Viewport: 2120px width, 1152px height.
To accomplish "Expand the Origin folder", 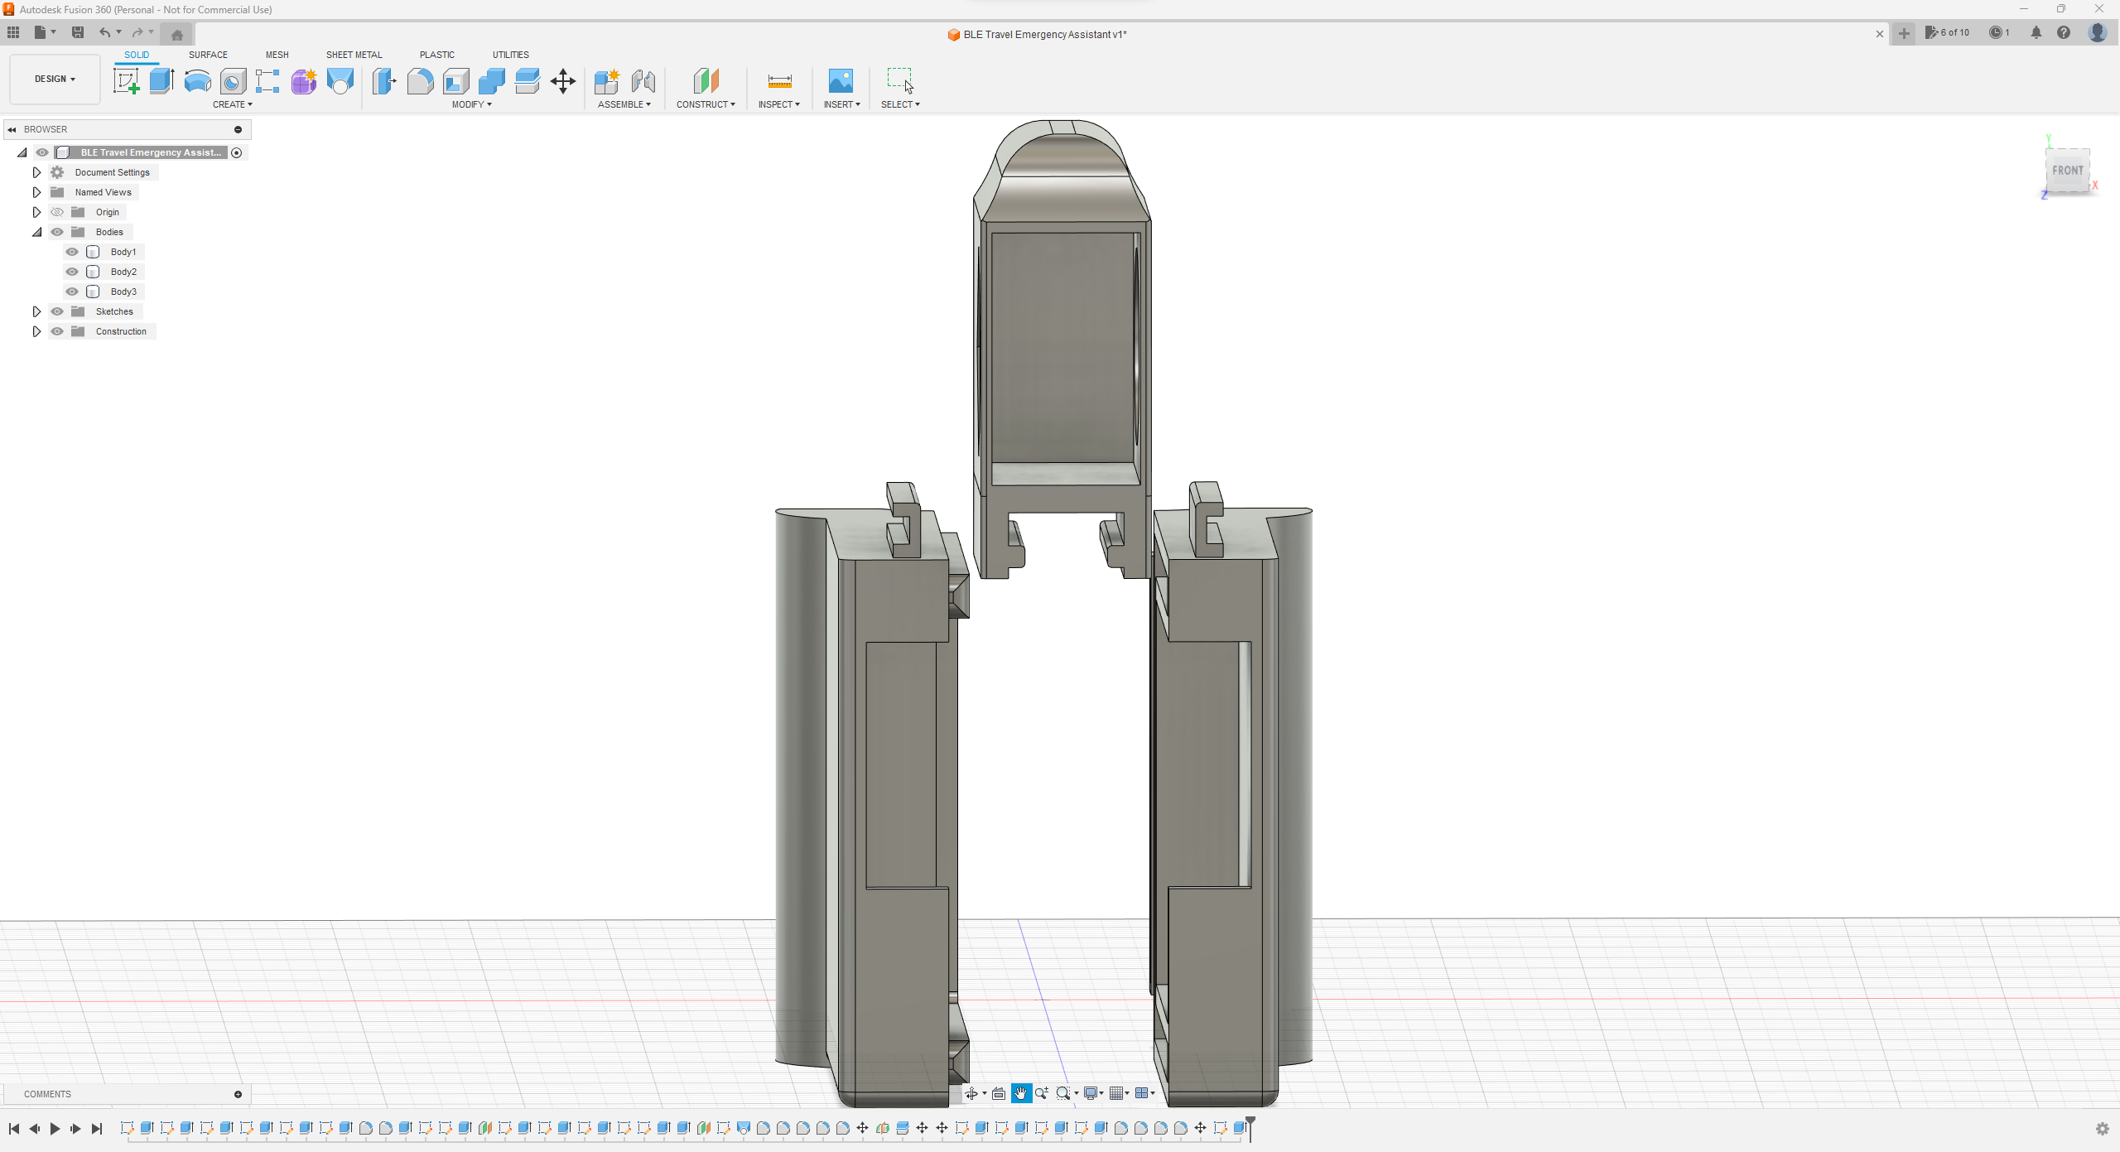I will (34, 211).
